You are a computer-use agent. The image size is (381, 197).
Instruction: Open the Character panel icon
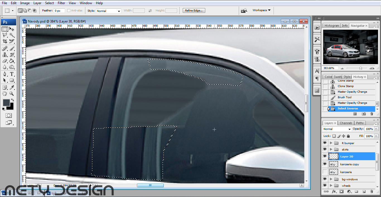point(317,71)
